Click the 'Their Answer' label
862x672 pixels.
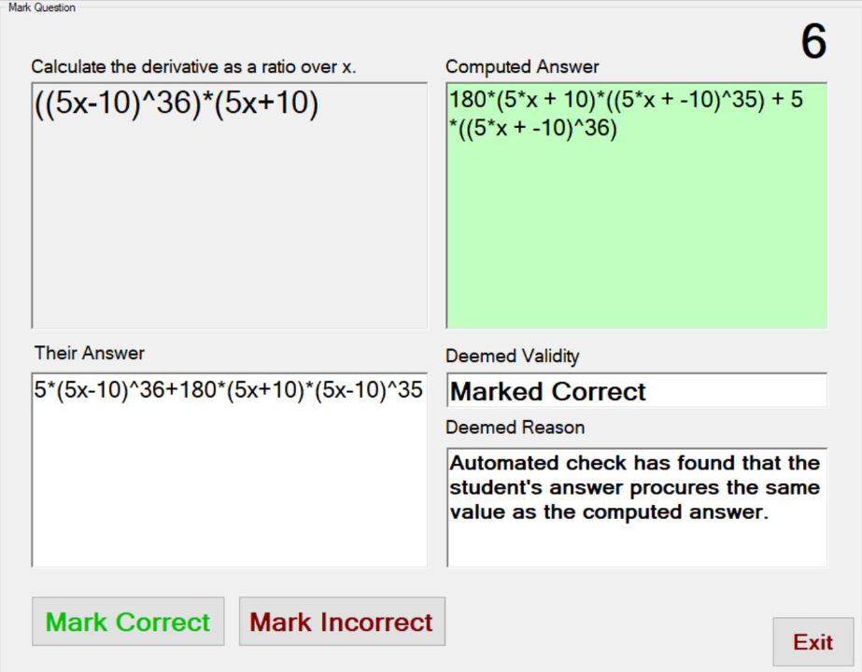89,353
